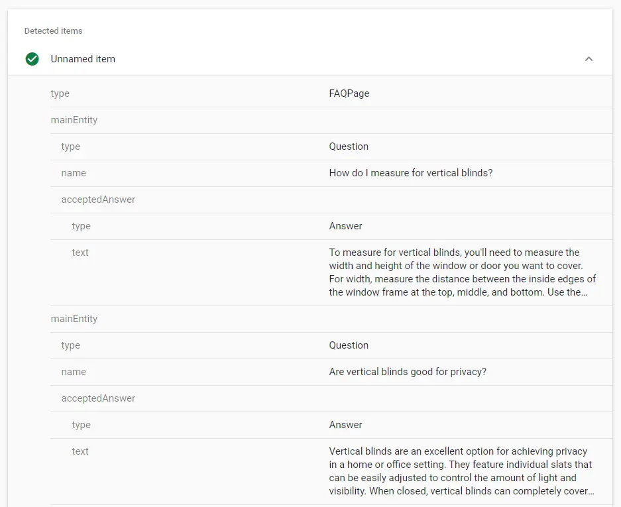Click the Detected items heading
The height and width of the screenshot is (507, 621).
53,30
